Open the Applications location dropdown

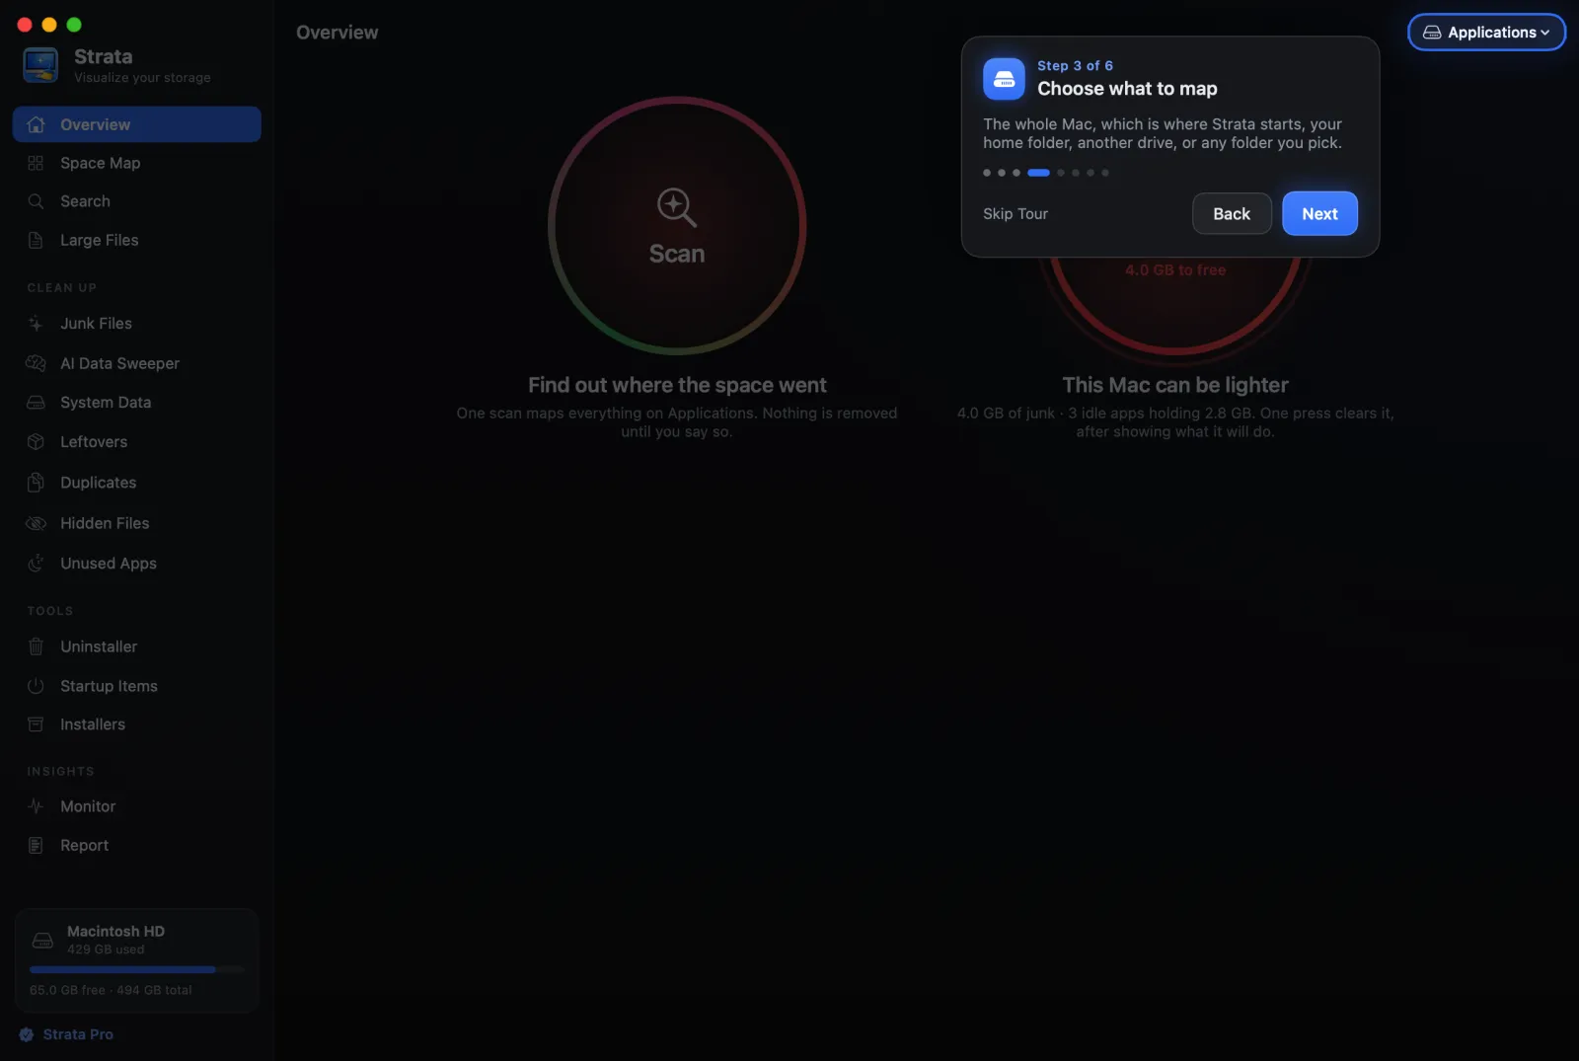(x=1486, y=33)
